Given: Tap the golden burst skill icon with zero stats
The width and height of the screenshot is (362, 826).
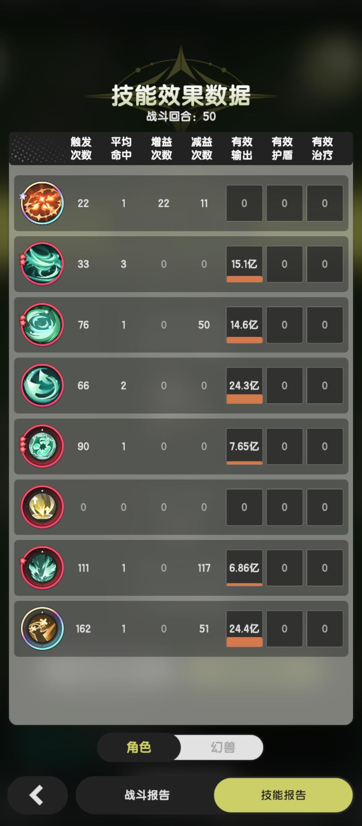Looking at the screenshot, I should (x=42, y=507).
